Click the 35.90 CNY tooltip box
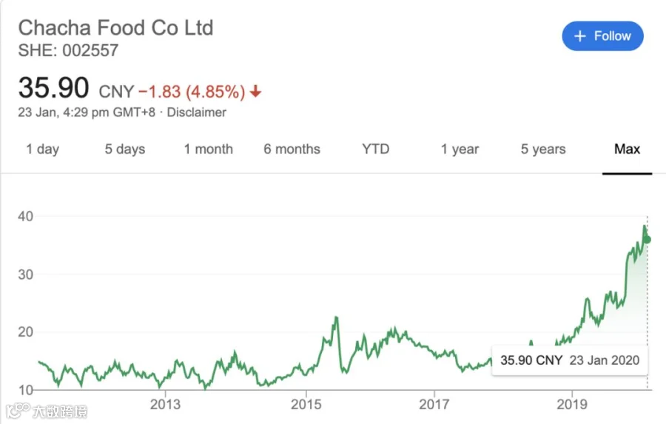This screenshot has height=424, width=666. (x=570, y=360)
